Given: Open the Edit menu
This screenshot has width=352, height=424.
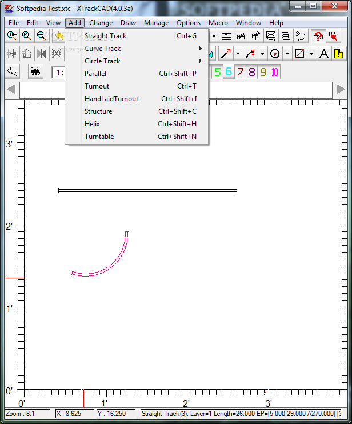Looking at the screenshot, I should [33, 23].
